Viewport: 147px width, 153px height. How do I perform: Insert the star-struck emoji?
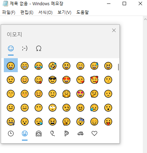tap(80, 94)
